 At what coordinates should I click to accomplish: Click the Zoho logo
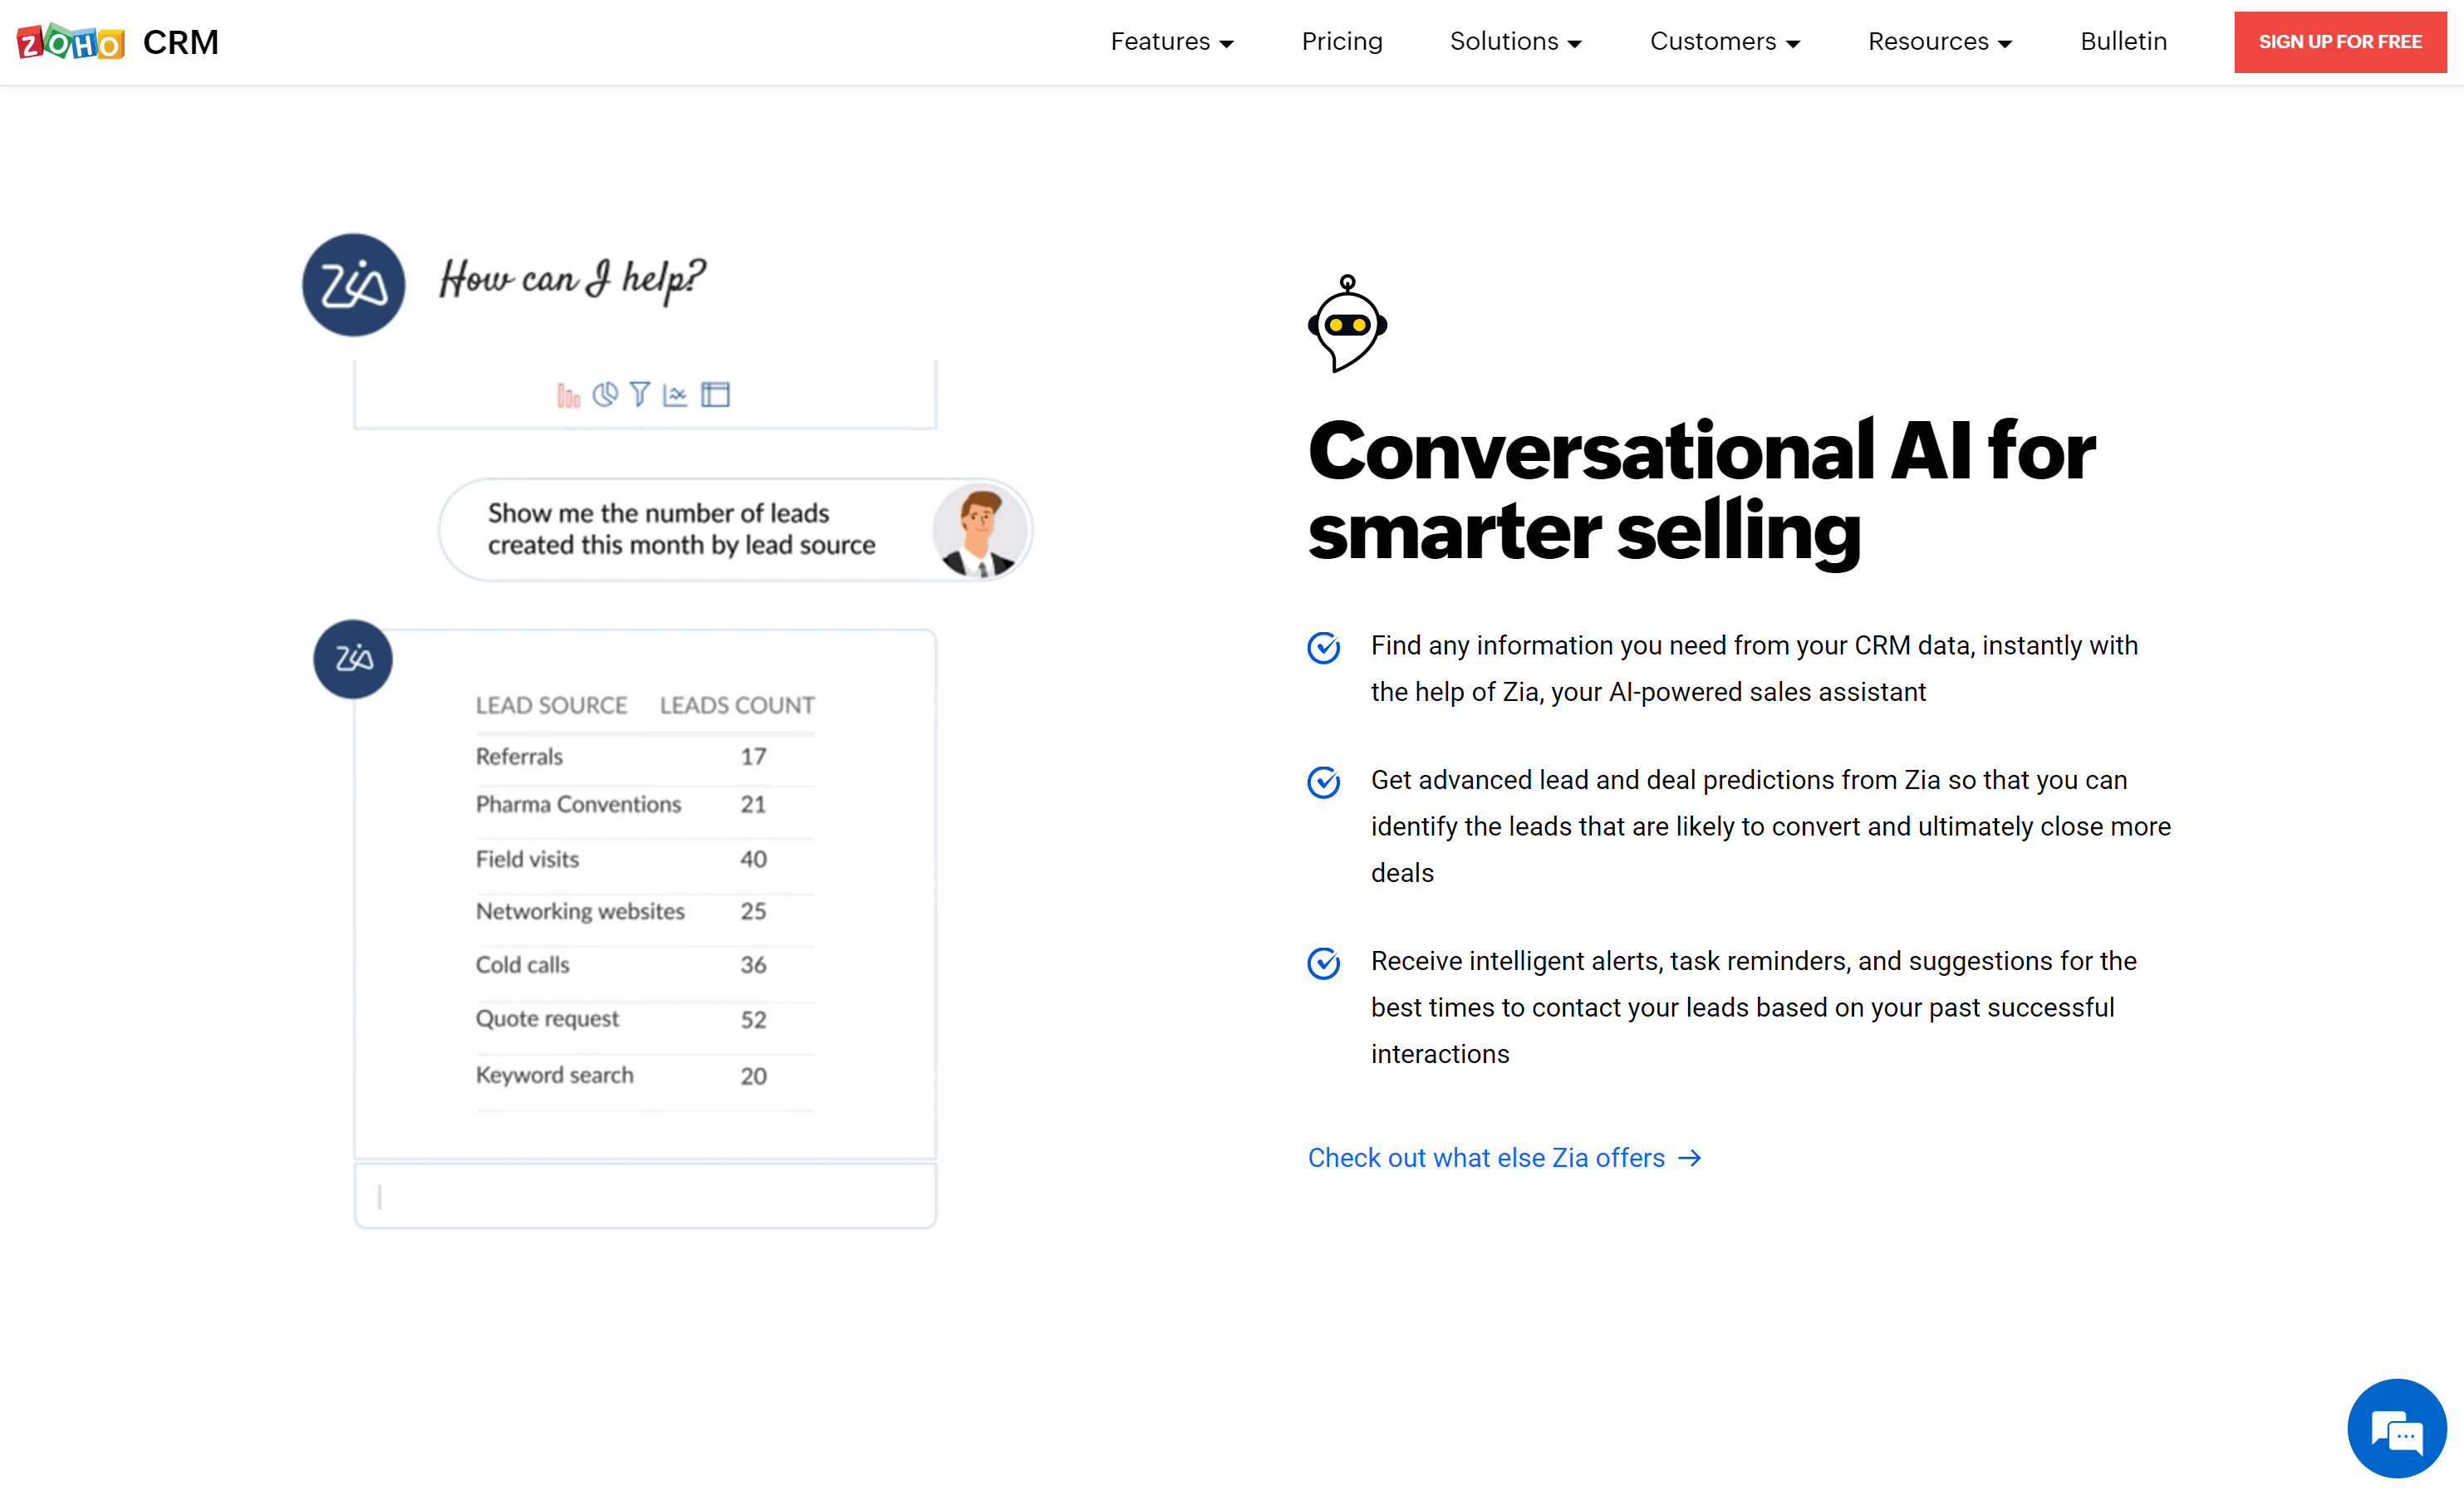[x=71, y=42]
